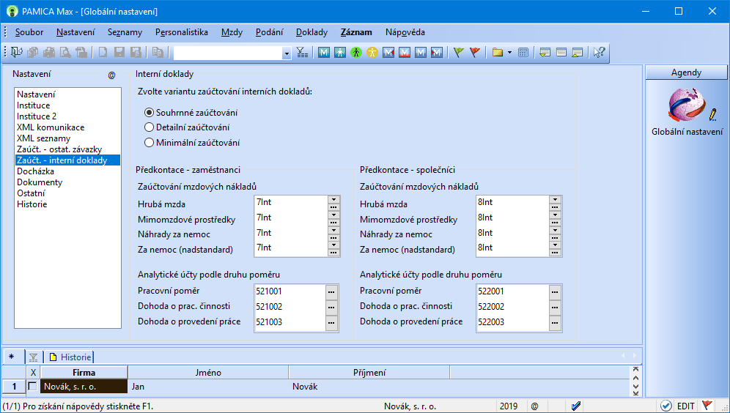
Task: Click the print icon in the toolbar
Action: pos(49,53)
